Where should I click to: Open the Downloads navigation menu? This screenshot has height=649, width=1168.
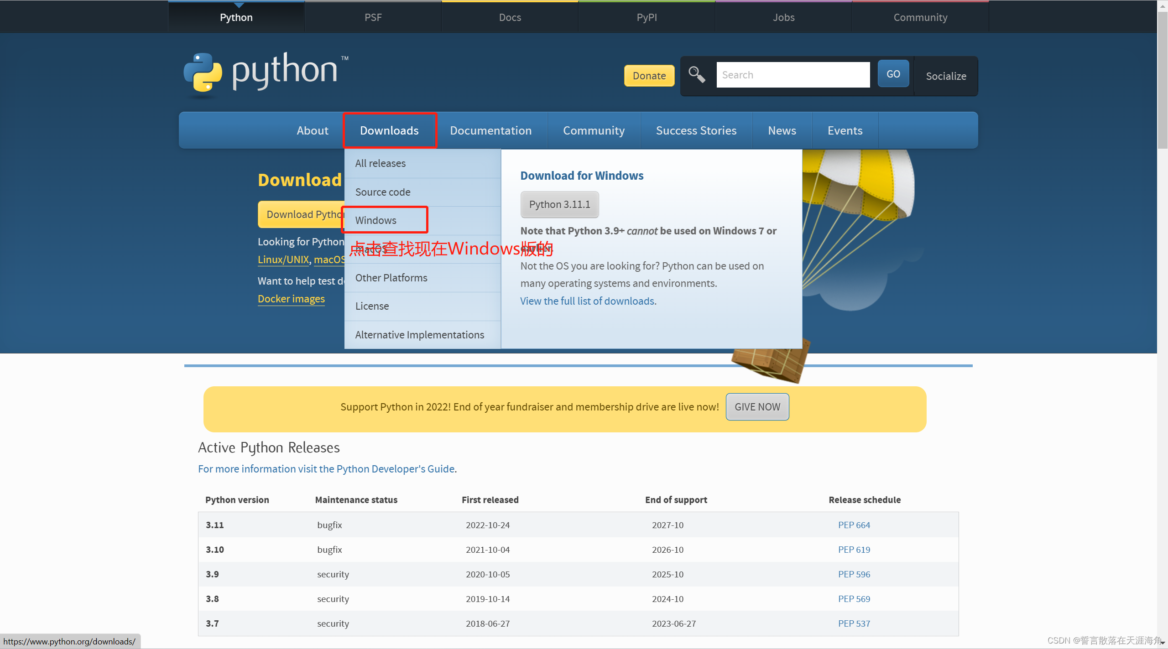(x=389, y=130)
